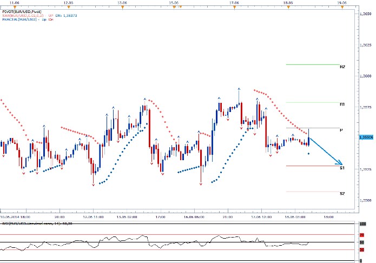This screenshot has width=376, height=263.
Task: Select the RSI(EUR/USD) indicator label
Action: pyautogui.click(x=37, y=223)
